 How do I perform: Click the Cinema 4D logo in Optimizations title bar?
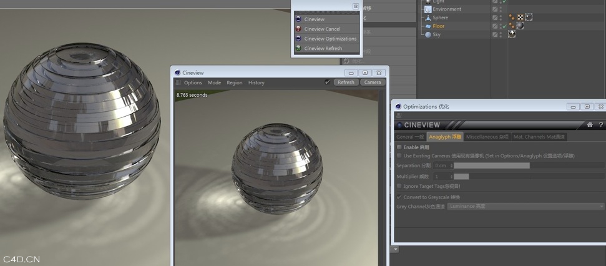point(398,107)
